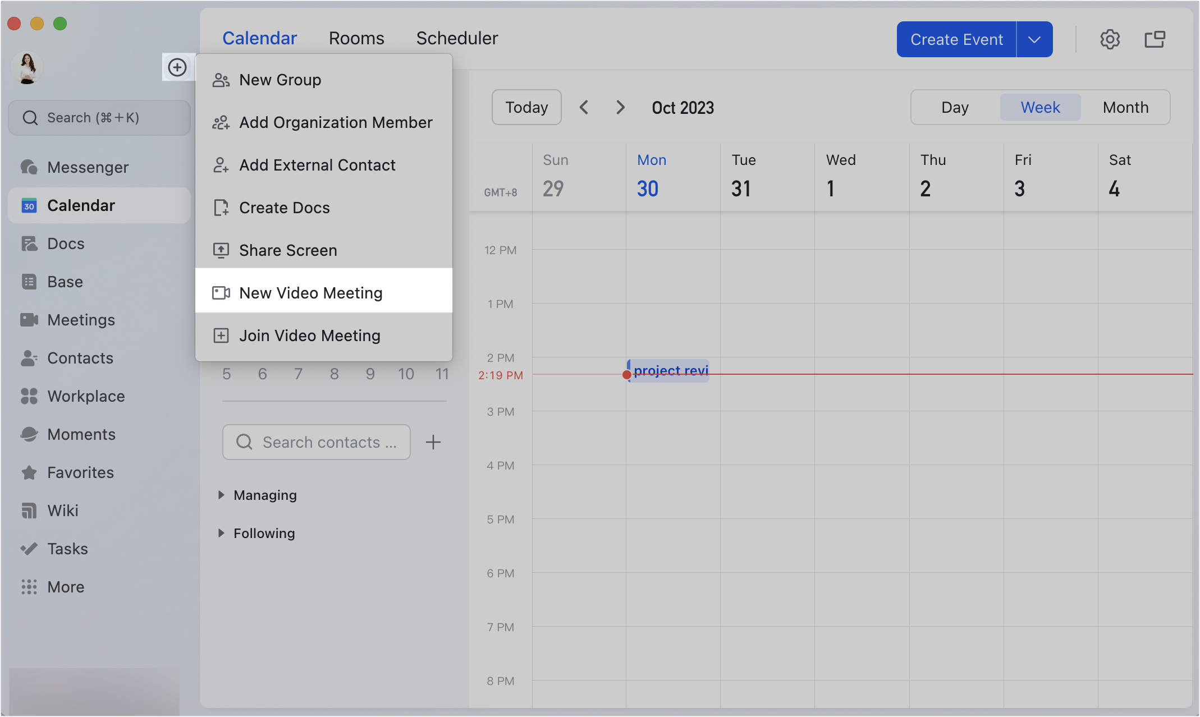Choose New Video Meeting from the menu
Viewport: 1200px width, 717px height.
point(311,292)
